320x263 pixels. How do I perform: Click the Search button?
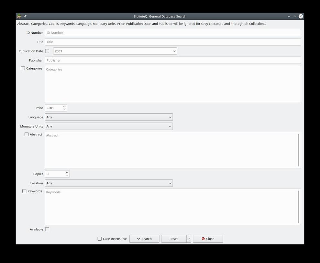tap(144, 239)
